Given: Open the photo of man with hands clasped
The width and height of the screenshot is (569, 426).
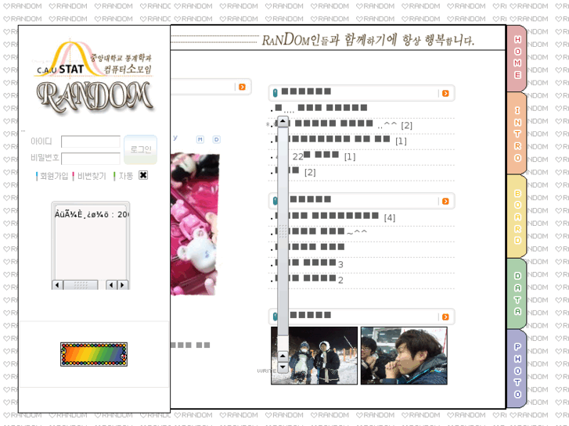Looking at the screenshot, I should 404,356.
